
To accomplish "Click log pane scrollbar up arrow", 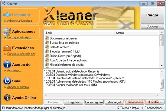I will pos(162,72).
